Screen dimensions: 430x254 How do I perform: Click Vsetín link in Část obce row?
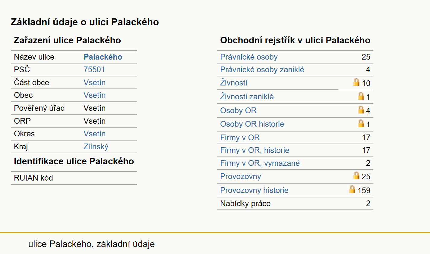tap(94, 82)
